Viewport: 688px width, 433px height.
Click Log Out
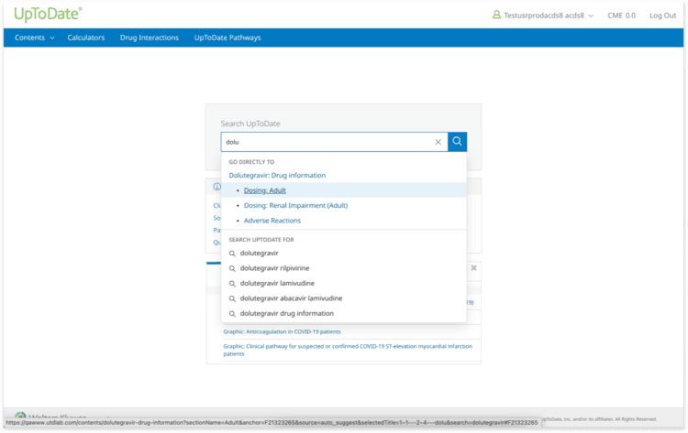point(662,16)
